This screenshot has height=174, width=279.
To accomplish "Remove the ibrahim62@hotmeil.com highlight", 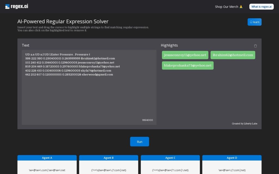I will [x=233, y=55].
